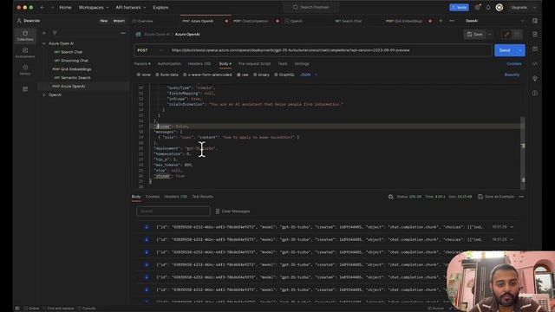Go forward with the right arrow
The width and height of the screenshot is (555, 312).
(x=52, y=8)
